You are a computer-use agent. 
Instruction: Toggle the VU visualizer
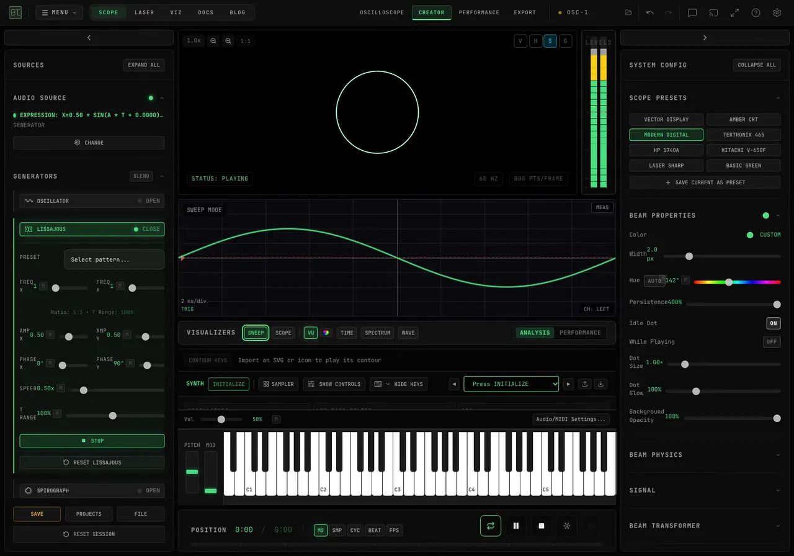[311, 333]
